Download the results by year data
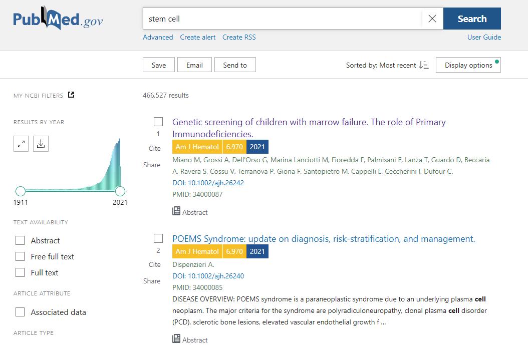The width and height of the screenshot is (528, 346). pyautogui.click(x=41, y=144)
